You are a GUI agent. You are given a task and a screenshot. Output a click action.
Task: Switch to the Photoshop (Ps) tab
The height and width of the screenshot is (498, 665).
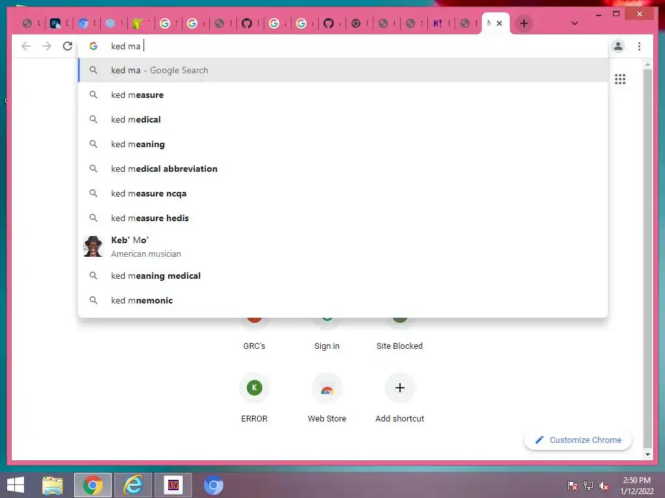coord(58,23)
